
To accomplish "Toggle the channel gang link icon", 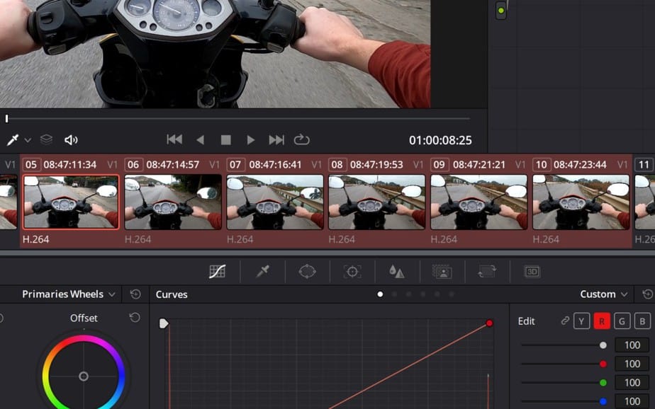I will 565,321.
